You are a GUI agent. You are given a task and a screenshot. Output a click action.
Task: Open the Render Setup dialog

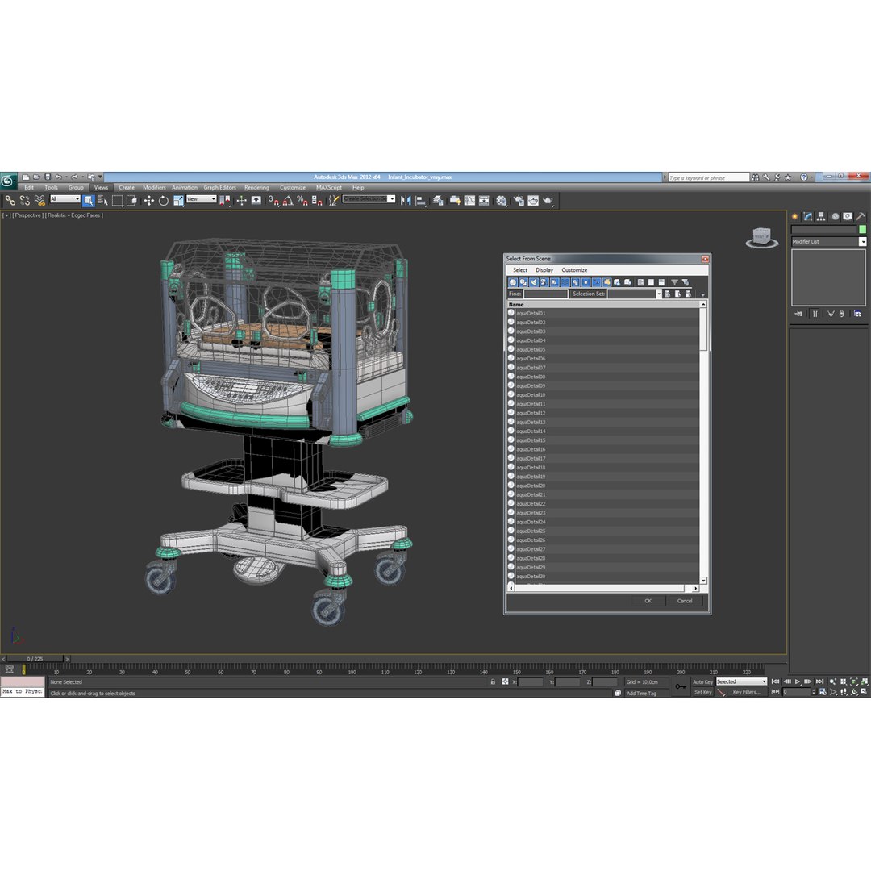(x=519, y=201)
